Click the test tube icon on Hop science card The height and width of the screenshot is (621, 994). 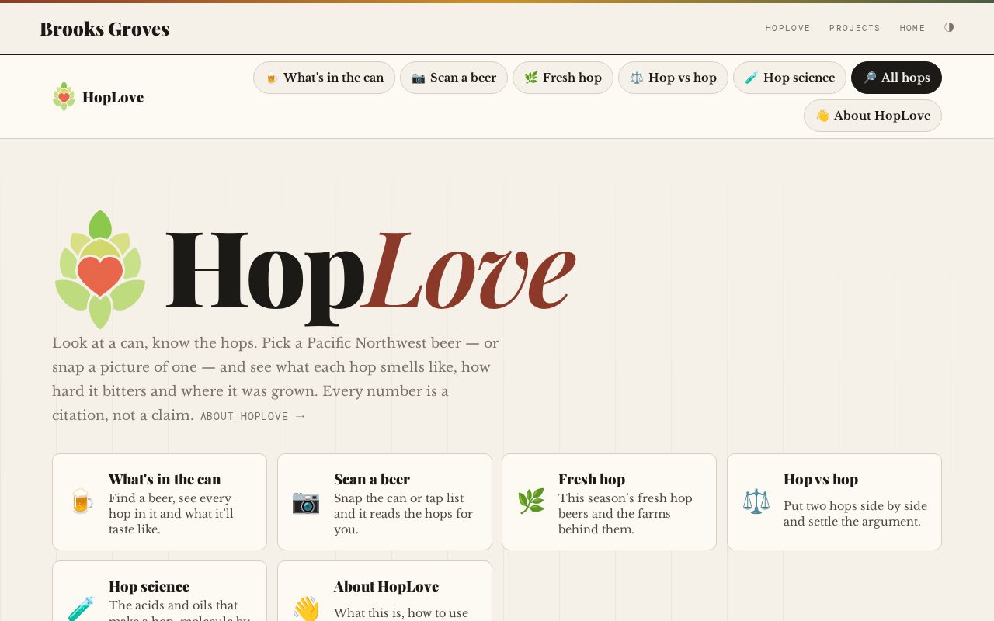[82, 609]
